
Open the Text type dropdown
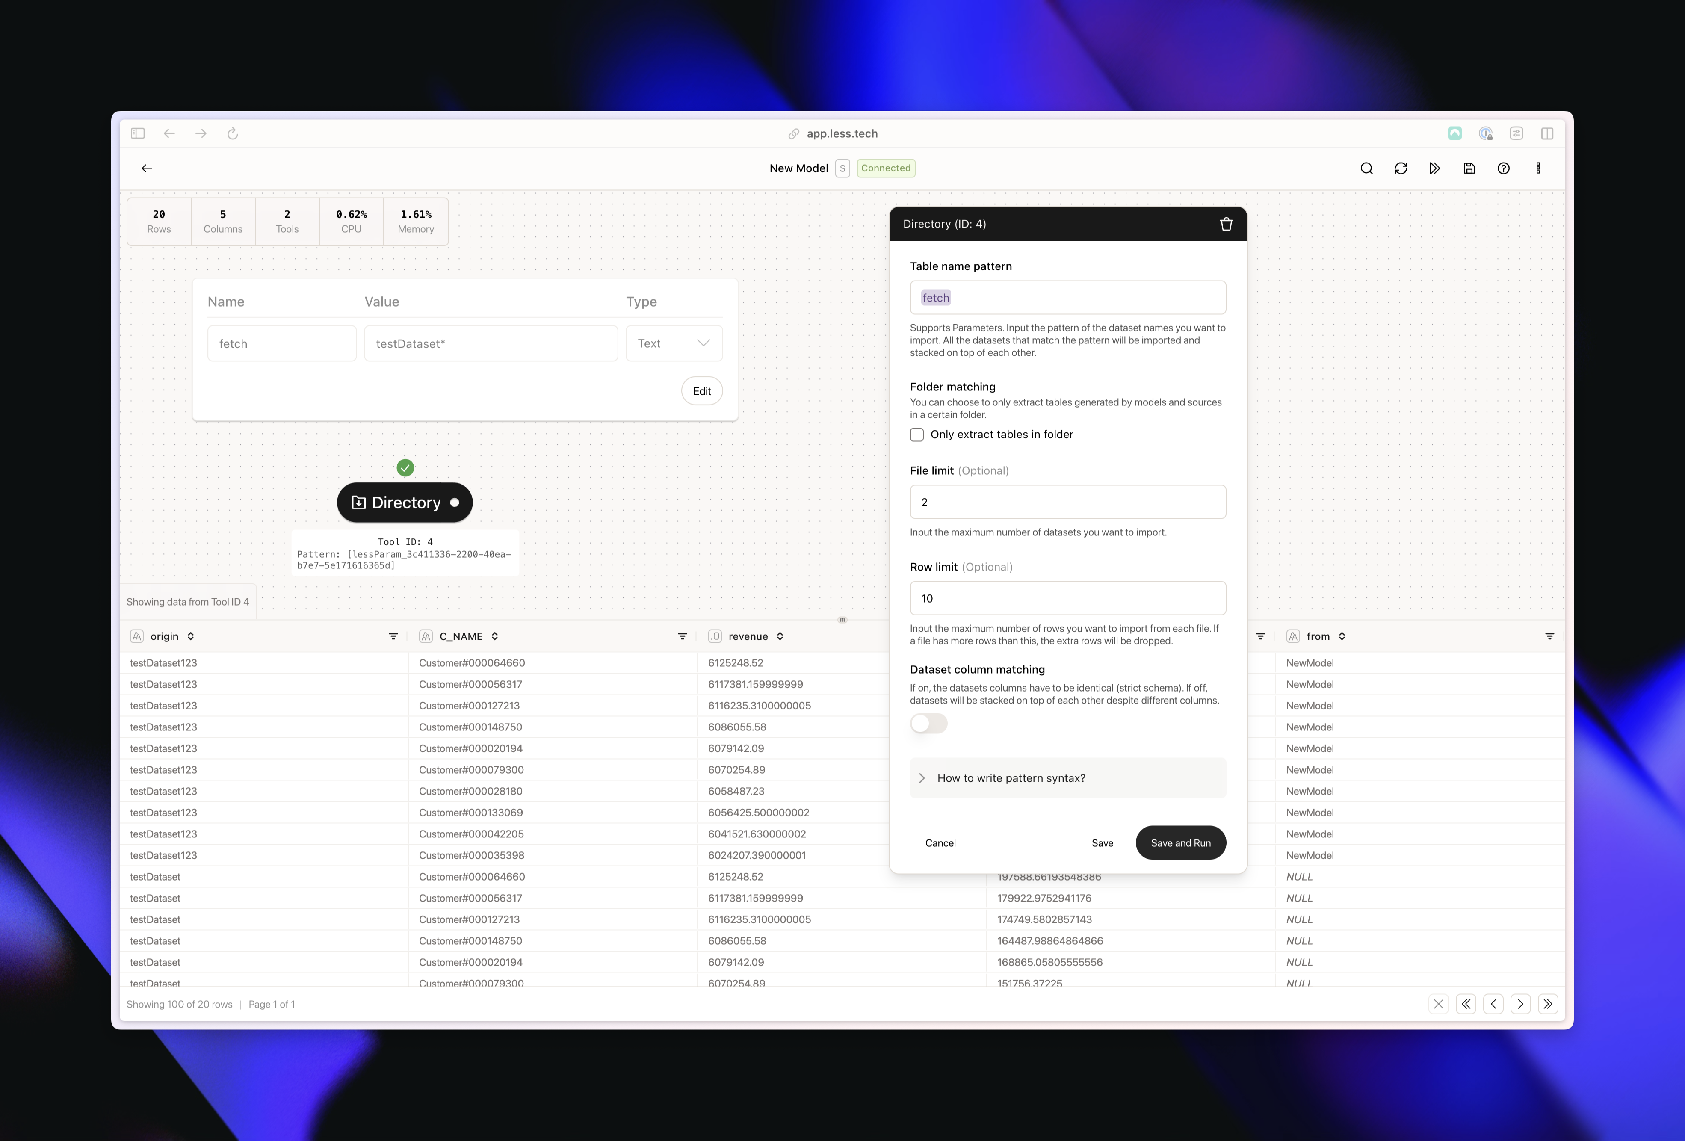tap(674, 343)
